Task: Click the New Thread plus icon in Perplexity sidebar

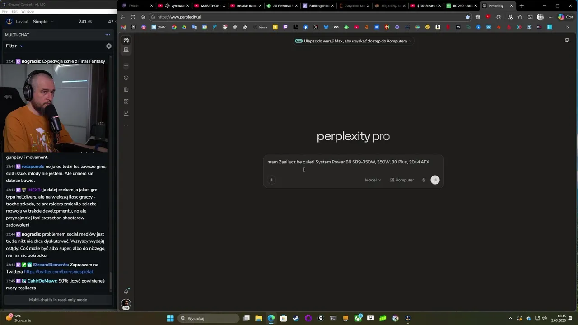Action: point(126,66)
